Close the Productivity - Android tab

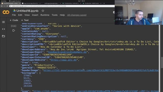pyautogui.click(x=80, y=3)
